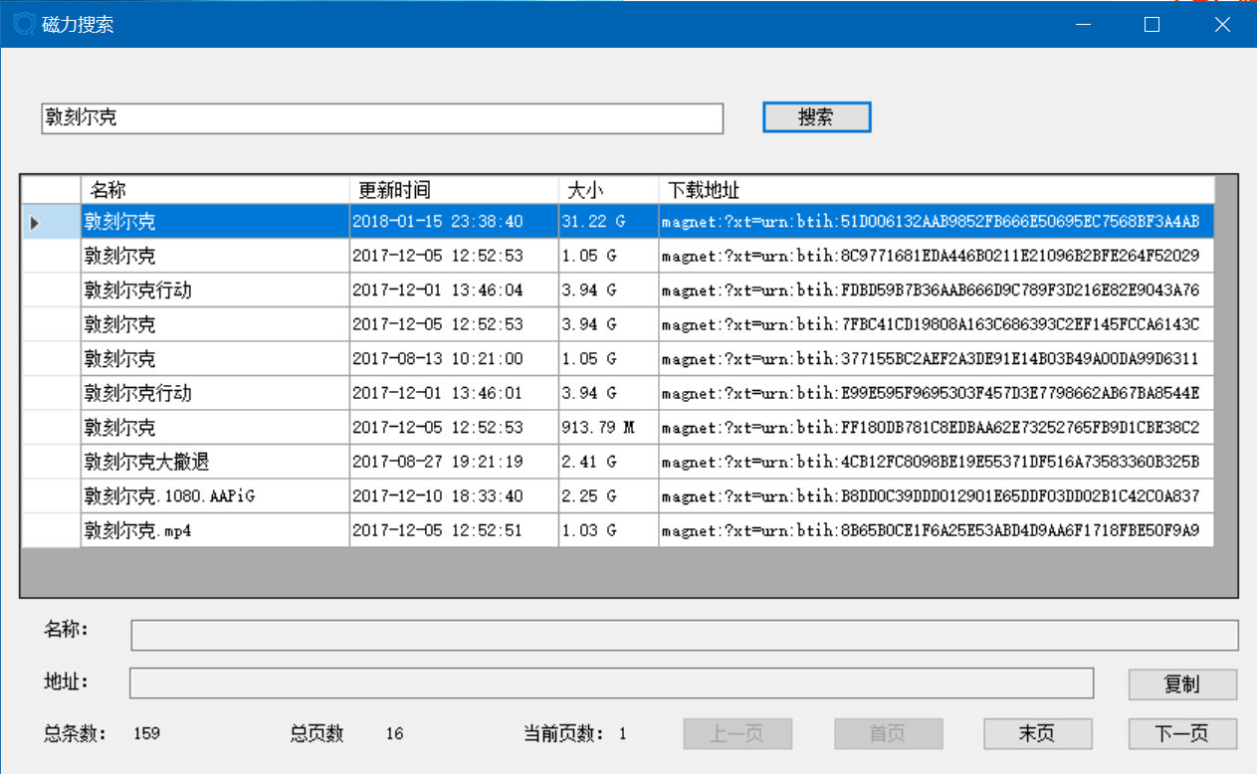The image size is (1257, 774).
Task: Jump to last page with 末页
Action: coord(1037,734)
